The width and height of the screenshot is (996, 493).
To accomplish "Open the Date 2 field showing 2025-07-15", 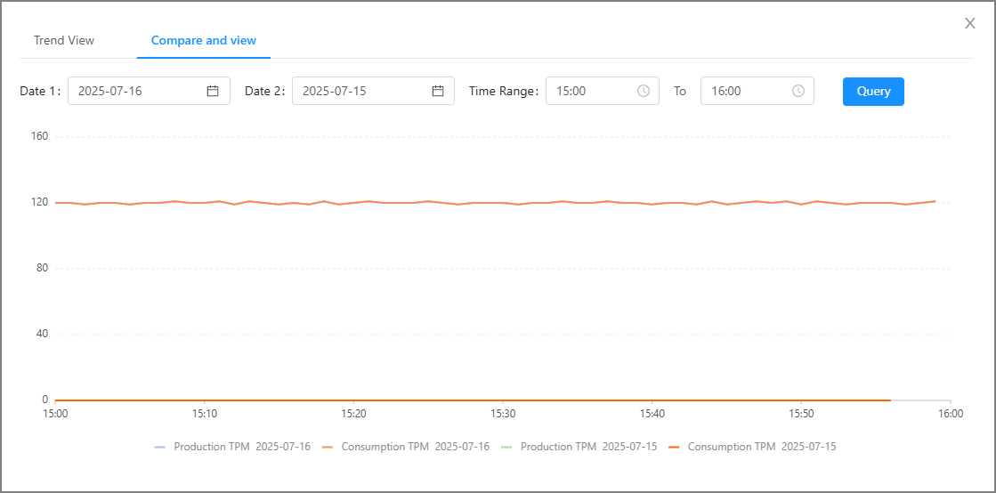I will [374, 91].
